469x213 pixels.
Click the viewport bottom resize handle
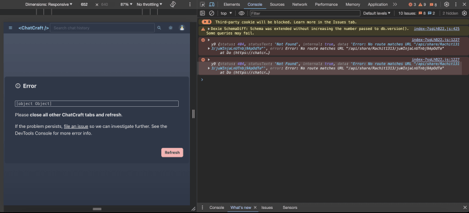pos(97,209)
